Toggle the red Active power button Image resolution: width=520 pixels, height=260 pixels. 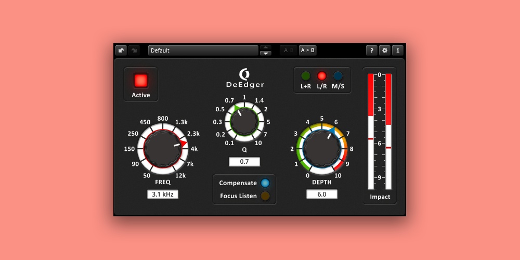coord(141,81)
